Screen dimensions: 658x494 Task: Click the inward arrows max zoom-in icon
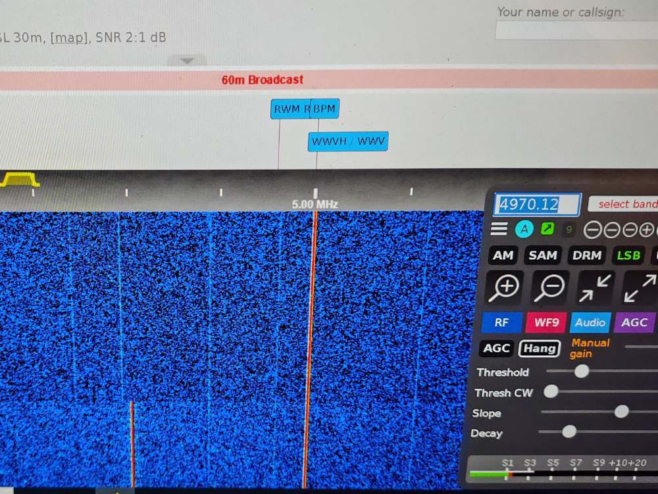coord(595,287)
